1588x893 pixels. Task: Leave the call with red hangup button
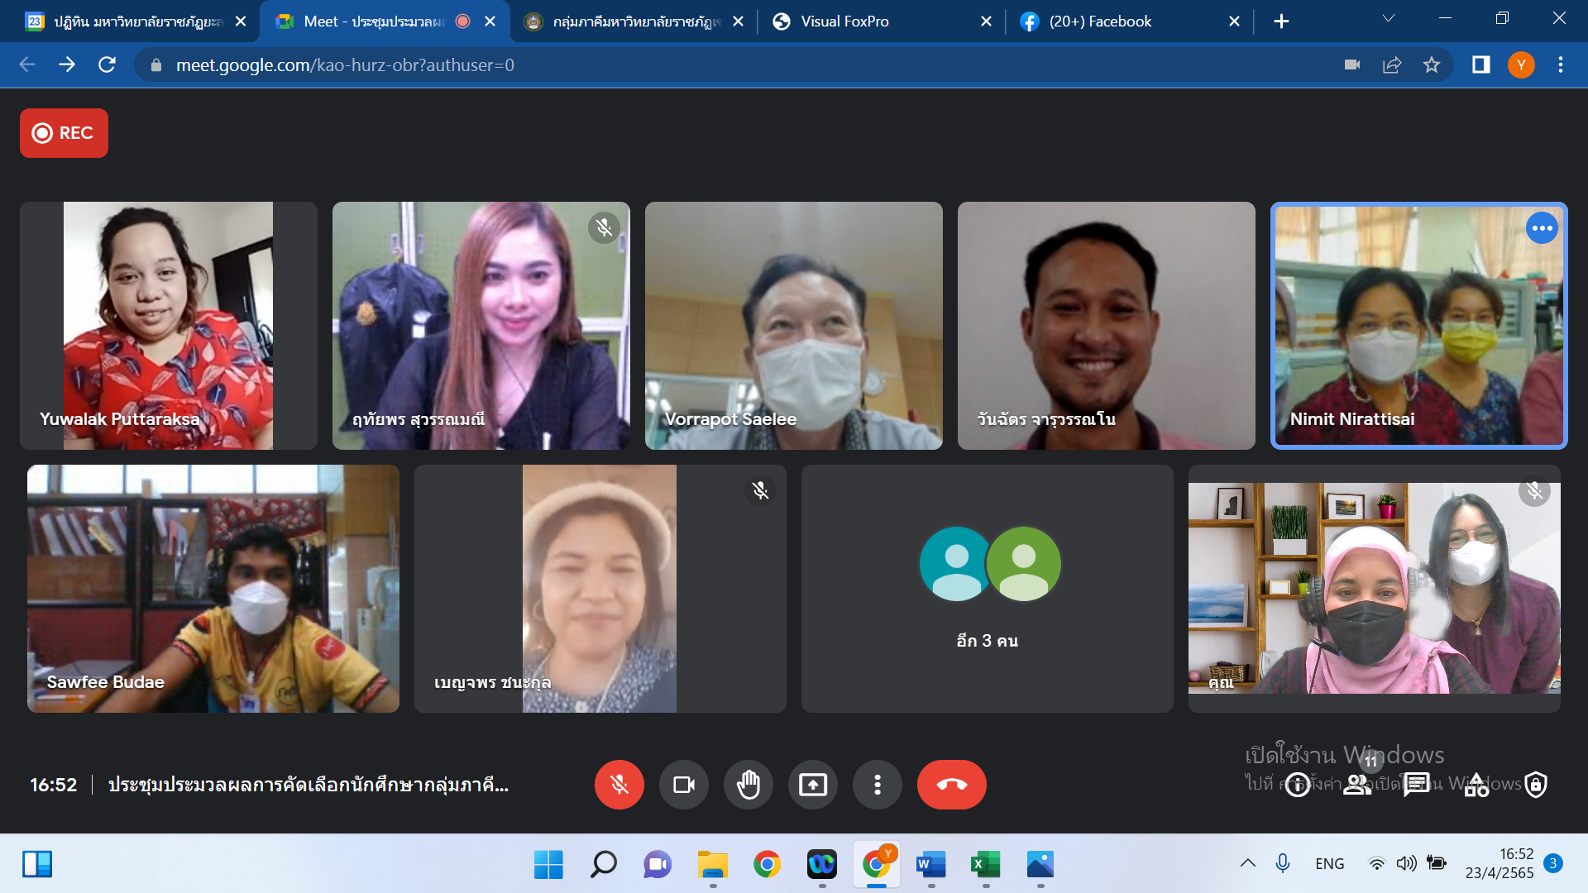point(951,784)
